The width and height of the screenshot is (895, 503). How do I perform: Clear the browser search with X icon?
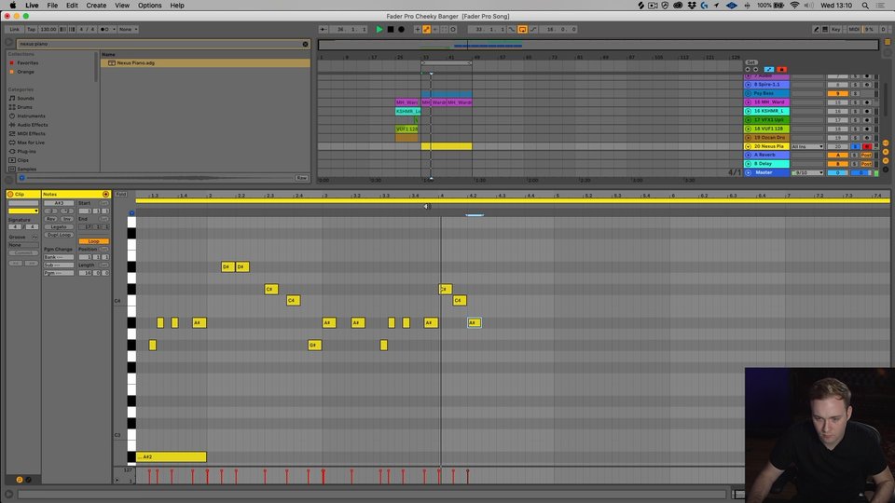(x=306, y=44)
